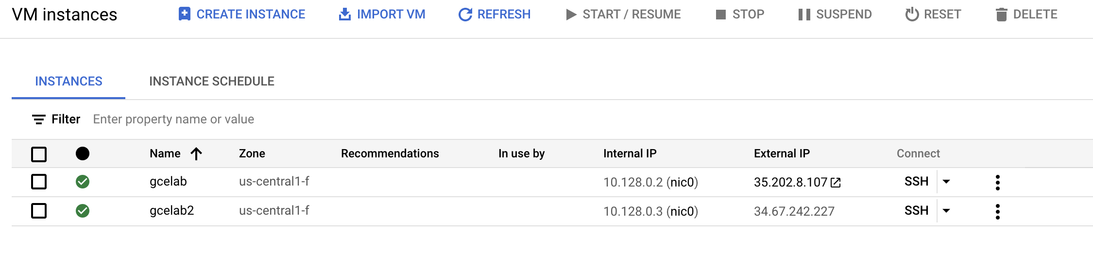The width and height of the screenshot is (1093, 272).
Task: Open external IP link icon for gcelab
Action: pyautogui.click(x=836, y=183)
